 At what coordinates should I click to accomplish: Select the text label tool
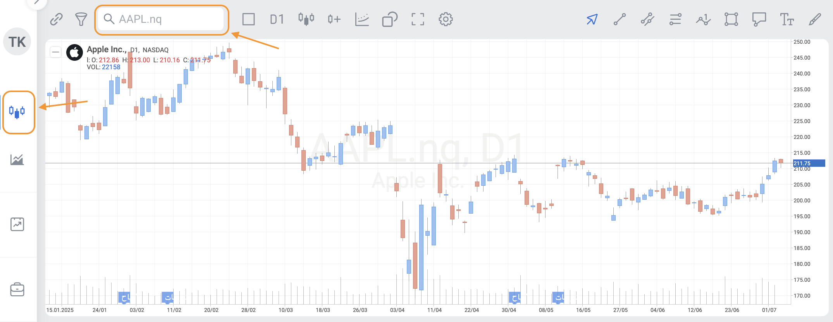click(x=787, y=19)
